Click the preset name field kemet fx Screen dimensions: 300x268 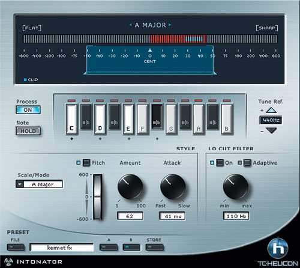tap(62, 248)
